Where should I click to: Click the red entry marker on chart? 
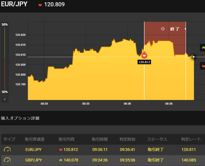tap(144, 55)
